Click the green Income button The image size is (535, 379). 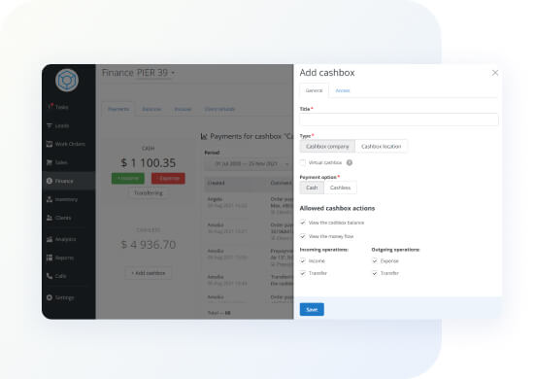pyautogui.click(x=128, y=178)
